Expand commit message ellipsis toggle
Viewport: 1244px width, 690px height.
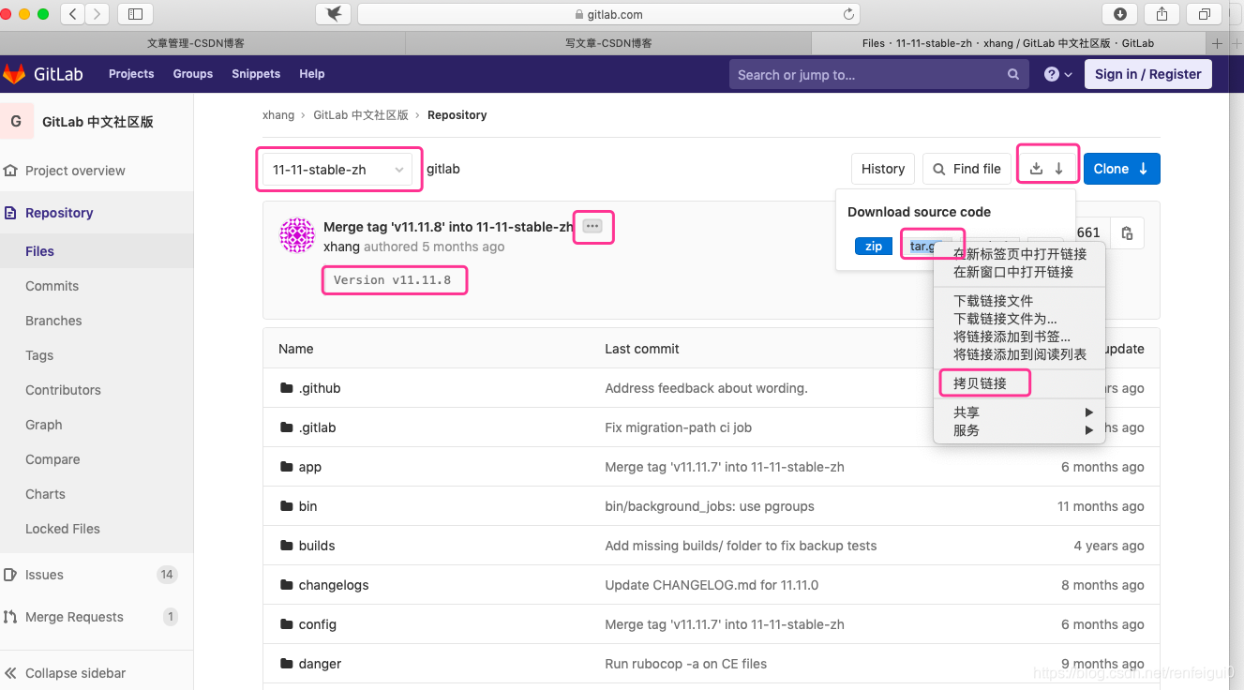point(592,226)
